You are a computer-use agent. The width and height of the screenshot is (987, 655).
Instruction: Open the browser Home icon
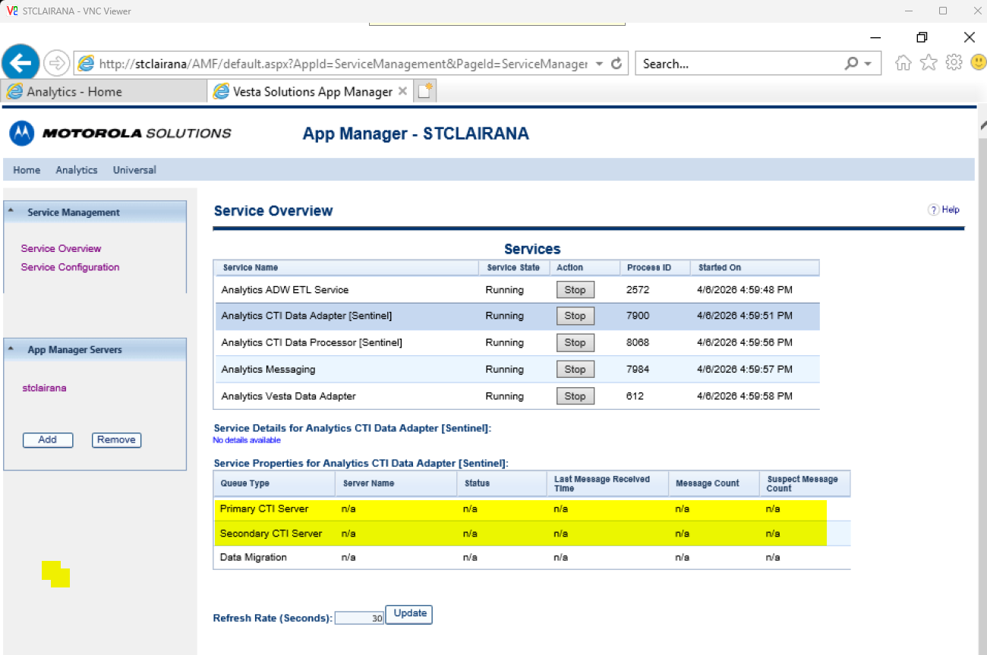(x=903, y=63)
